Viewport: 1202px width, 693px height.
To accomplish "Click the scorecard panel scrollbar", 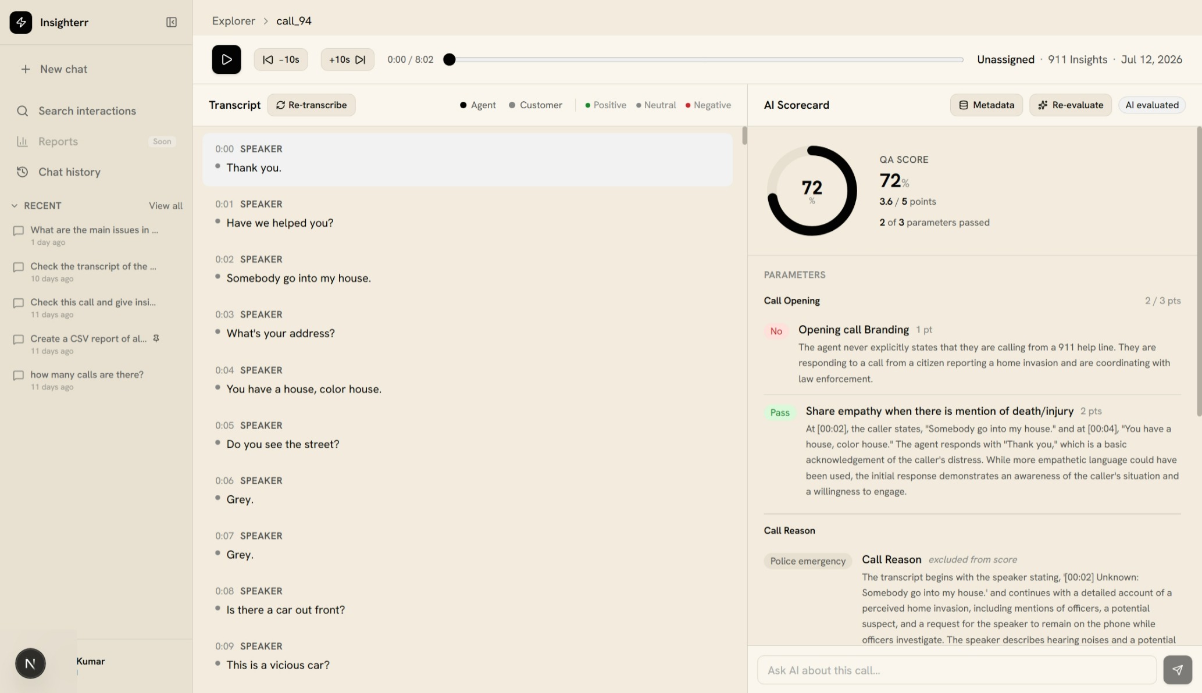I will (1199, 272).
